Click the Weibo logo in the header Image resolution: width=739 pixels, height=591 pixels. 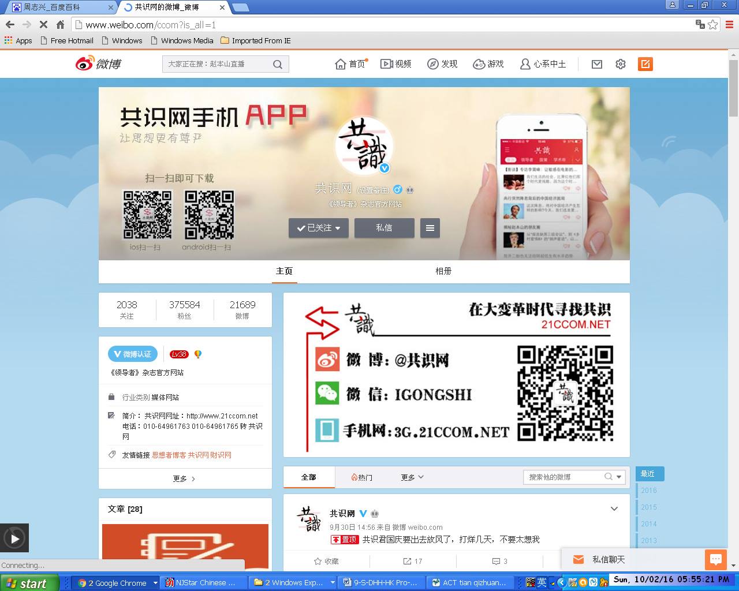(98, 63)
